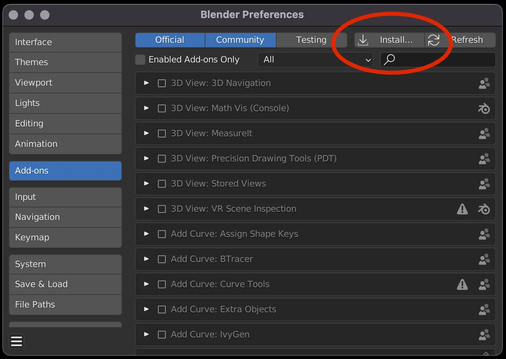The height and width of the screenshot is (359, 506).
Task: Click the Install... button
Action: (389, 40)
